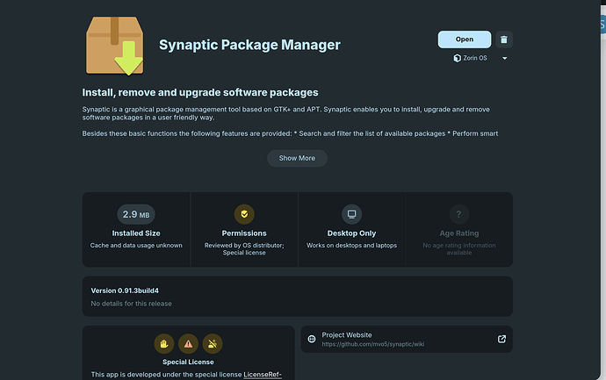Screen dimensions: 606x380
Task: Click the github.com synaptic wiki URL
Action: click(x=373, y=344)
